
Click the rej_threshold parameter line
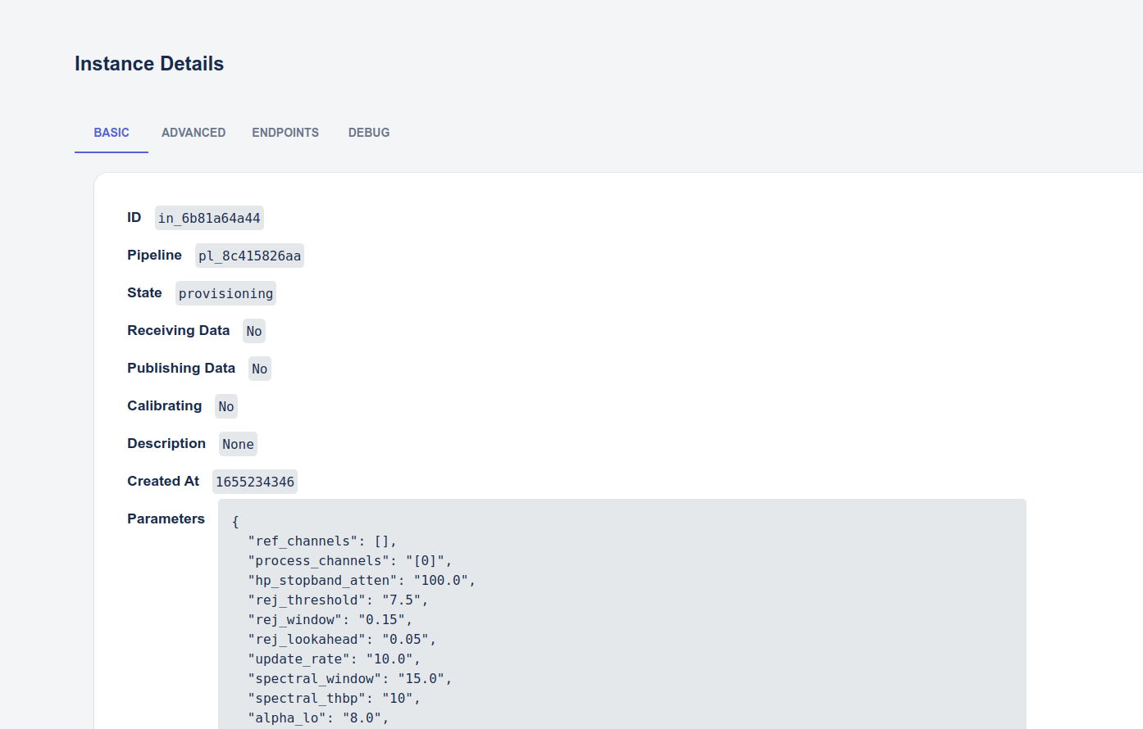click(338, 600)
